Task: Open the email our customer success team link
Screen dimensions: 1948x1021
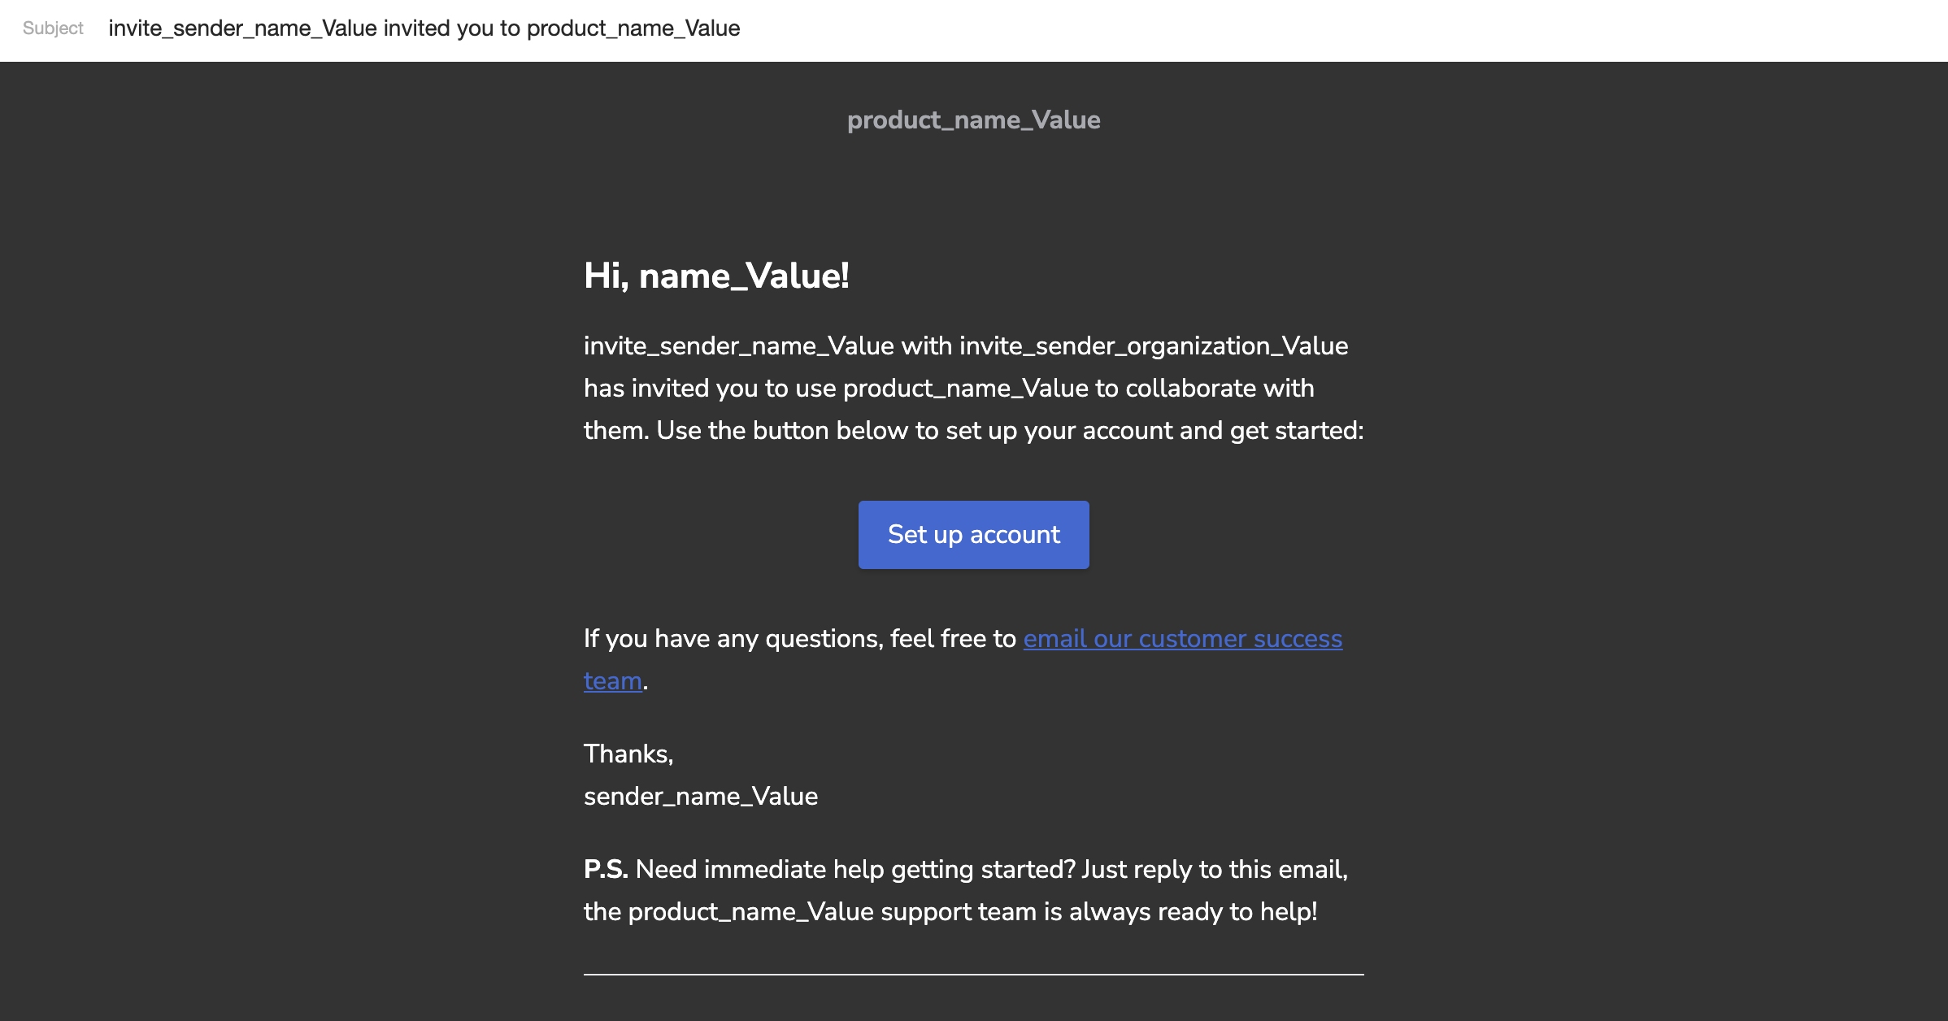Action: [x=1182, y=639]
